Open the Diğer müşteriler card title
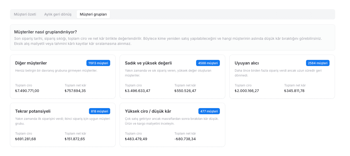This screenshot has height=156, width=350. [31, 63]
